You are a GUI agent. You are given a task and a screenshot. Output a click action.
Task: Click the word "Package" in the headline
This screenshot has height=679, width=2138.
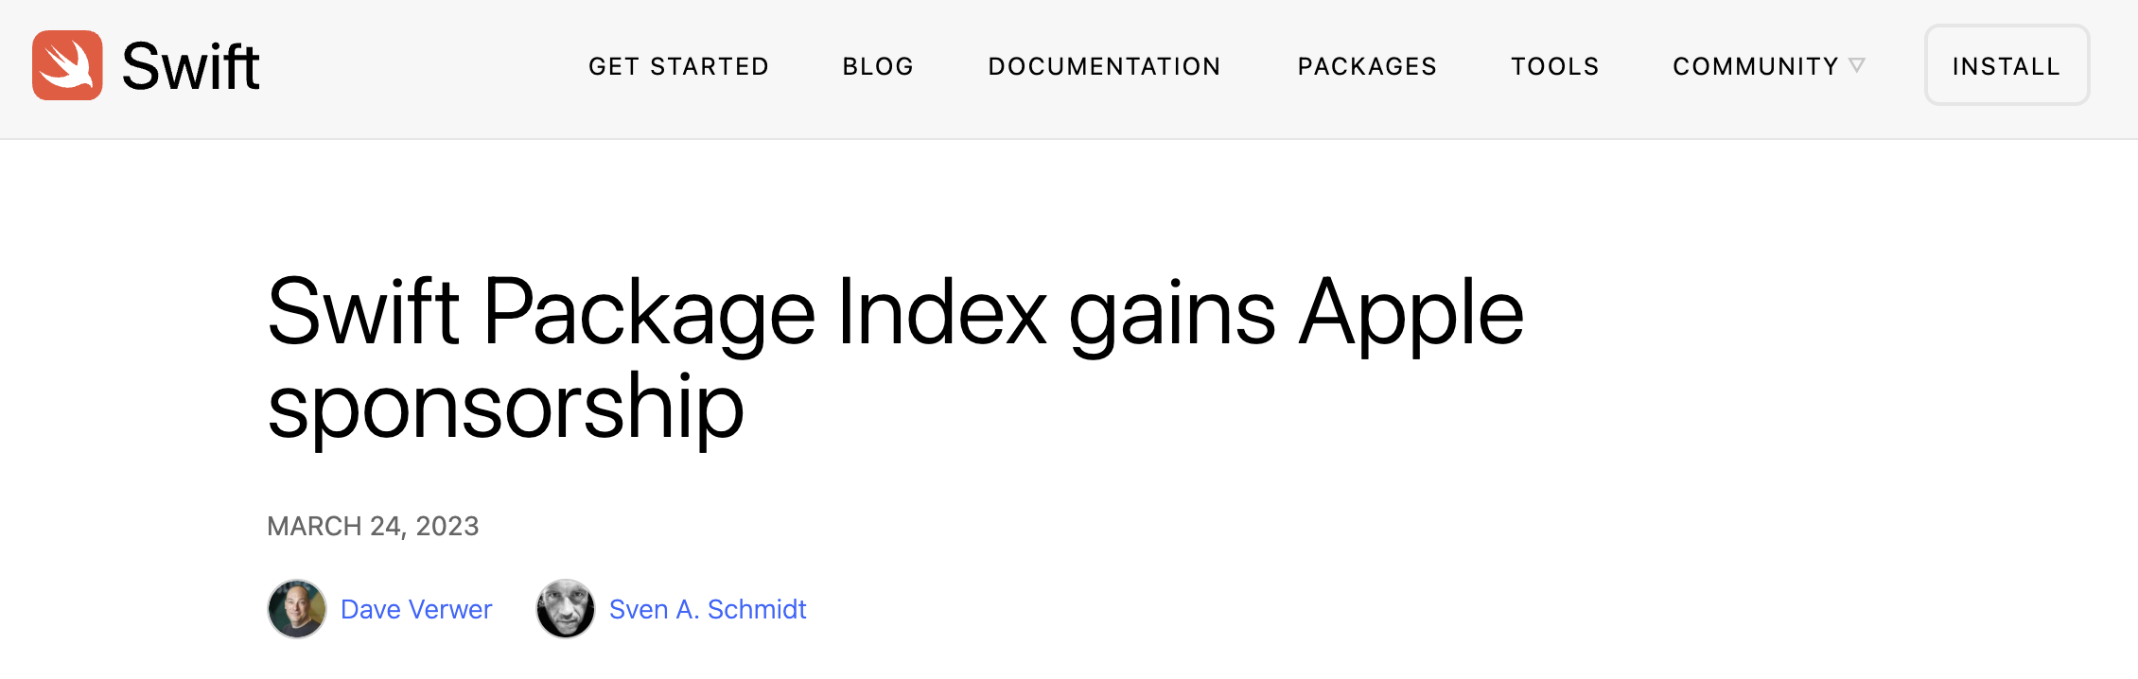tap(649, 312)
